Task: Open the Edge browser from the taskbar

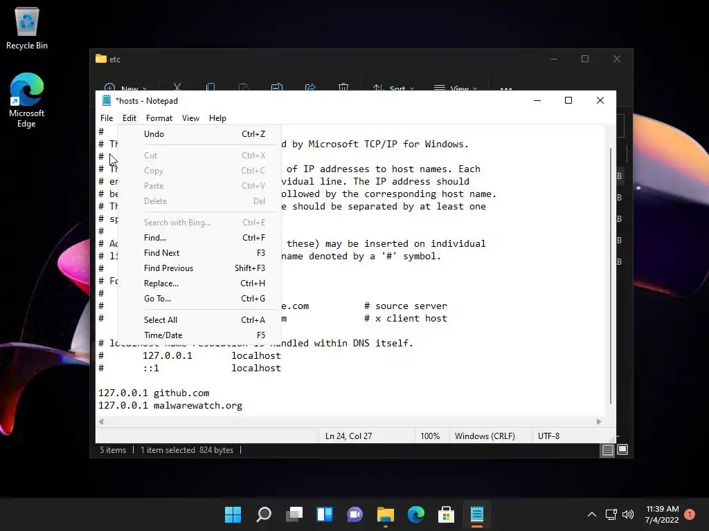Action: 416,514
